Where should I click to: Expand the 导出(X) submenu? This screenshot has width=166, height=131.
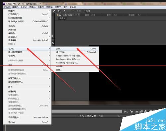point(27,56)
